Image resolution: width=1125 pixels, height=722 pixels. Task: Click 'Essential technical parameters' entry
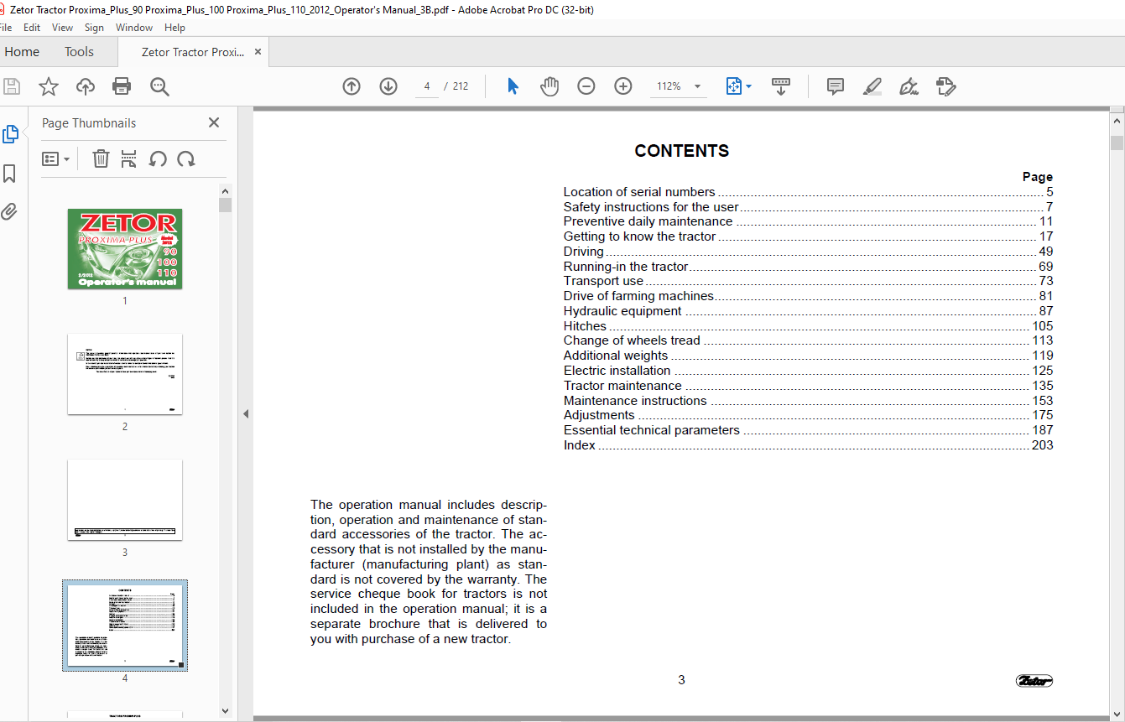pyautogui.click(x=808, y=430)
